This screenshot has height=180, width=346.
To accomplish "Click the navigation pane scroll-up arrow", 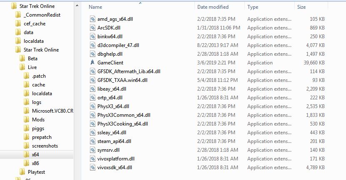I will click(77, 5).
